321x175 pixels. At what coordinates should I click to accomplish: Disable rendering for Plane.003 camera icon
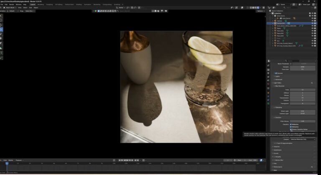point(315,36)
